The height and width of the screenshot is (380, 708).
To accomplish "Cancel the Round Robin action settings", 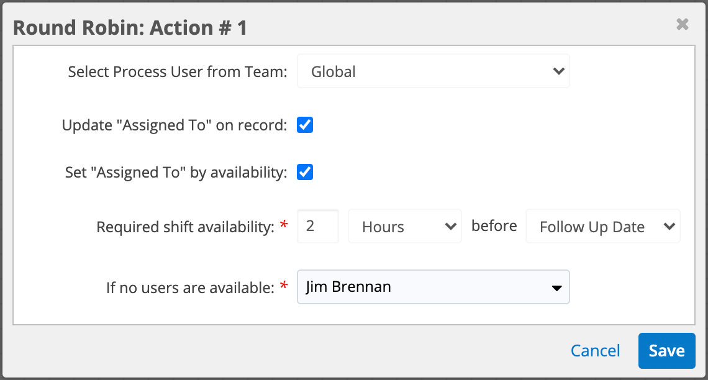I will [x=595, y=351].
